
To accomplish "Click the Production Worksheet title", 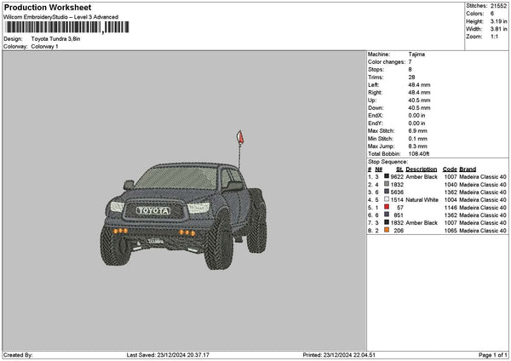I will pos(48,8).
